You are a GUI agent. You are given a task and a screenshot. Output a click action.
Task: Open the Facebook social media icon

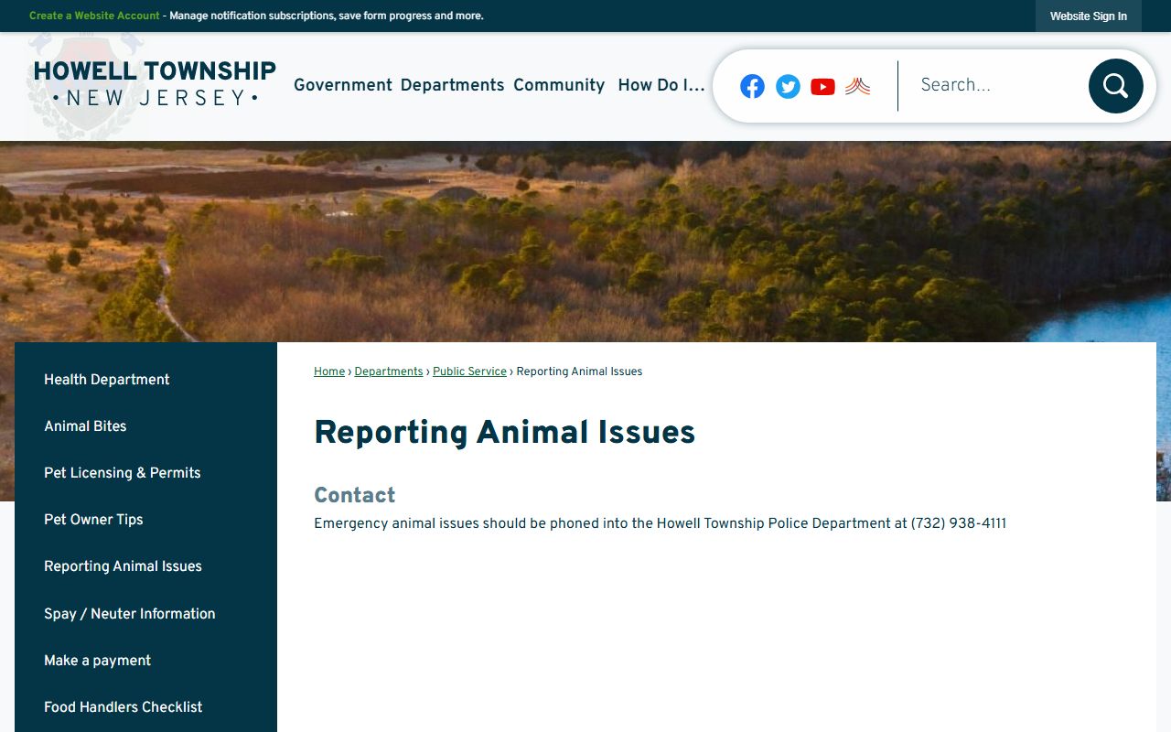pos(752,86)
